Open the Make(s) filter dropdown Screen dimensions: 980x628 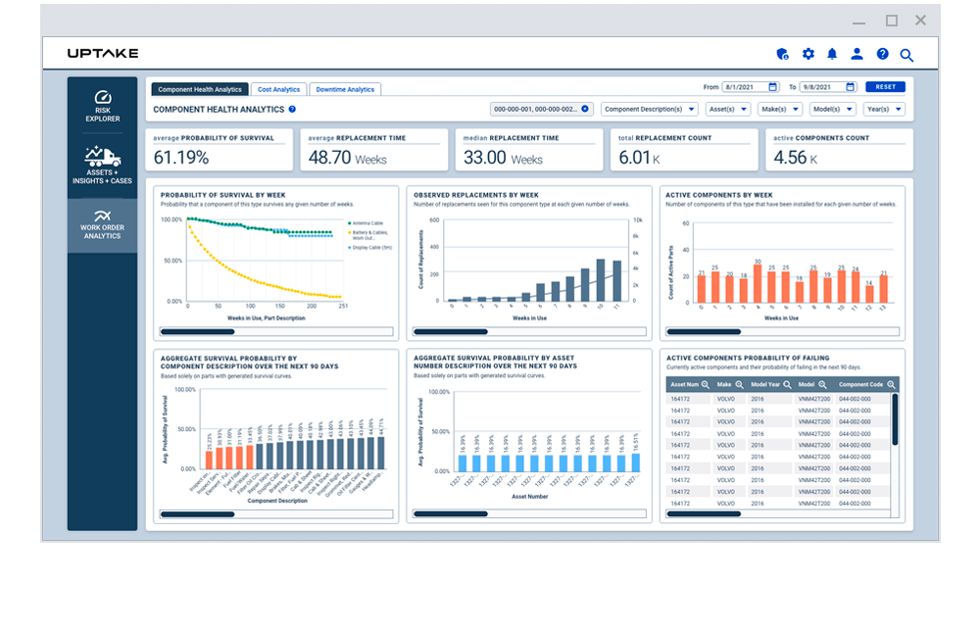coord(779,109)
